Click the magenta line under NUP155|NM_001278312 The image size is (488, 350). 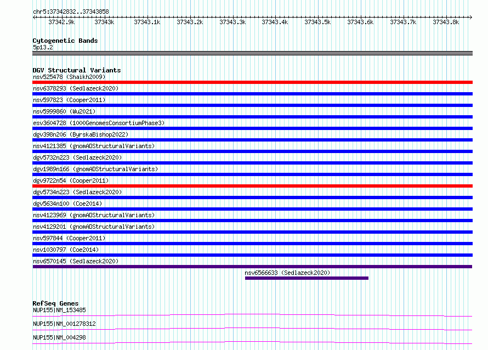252,329
